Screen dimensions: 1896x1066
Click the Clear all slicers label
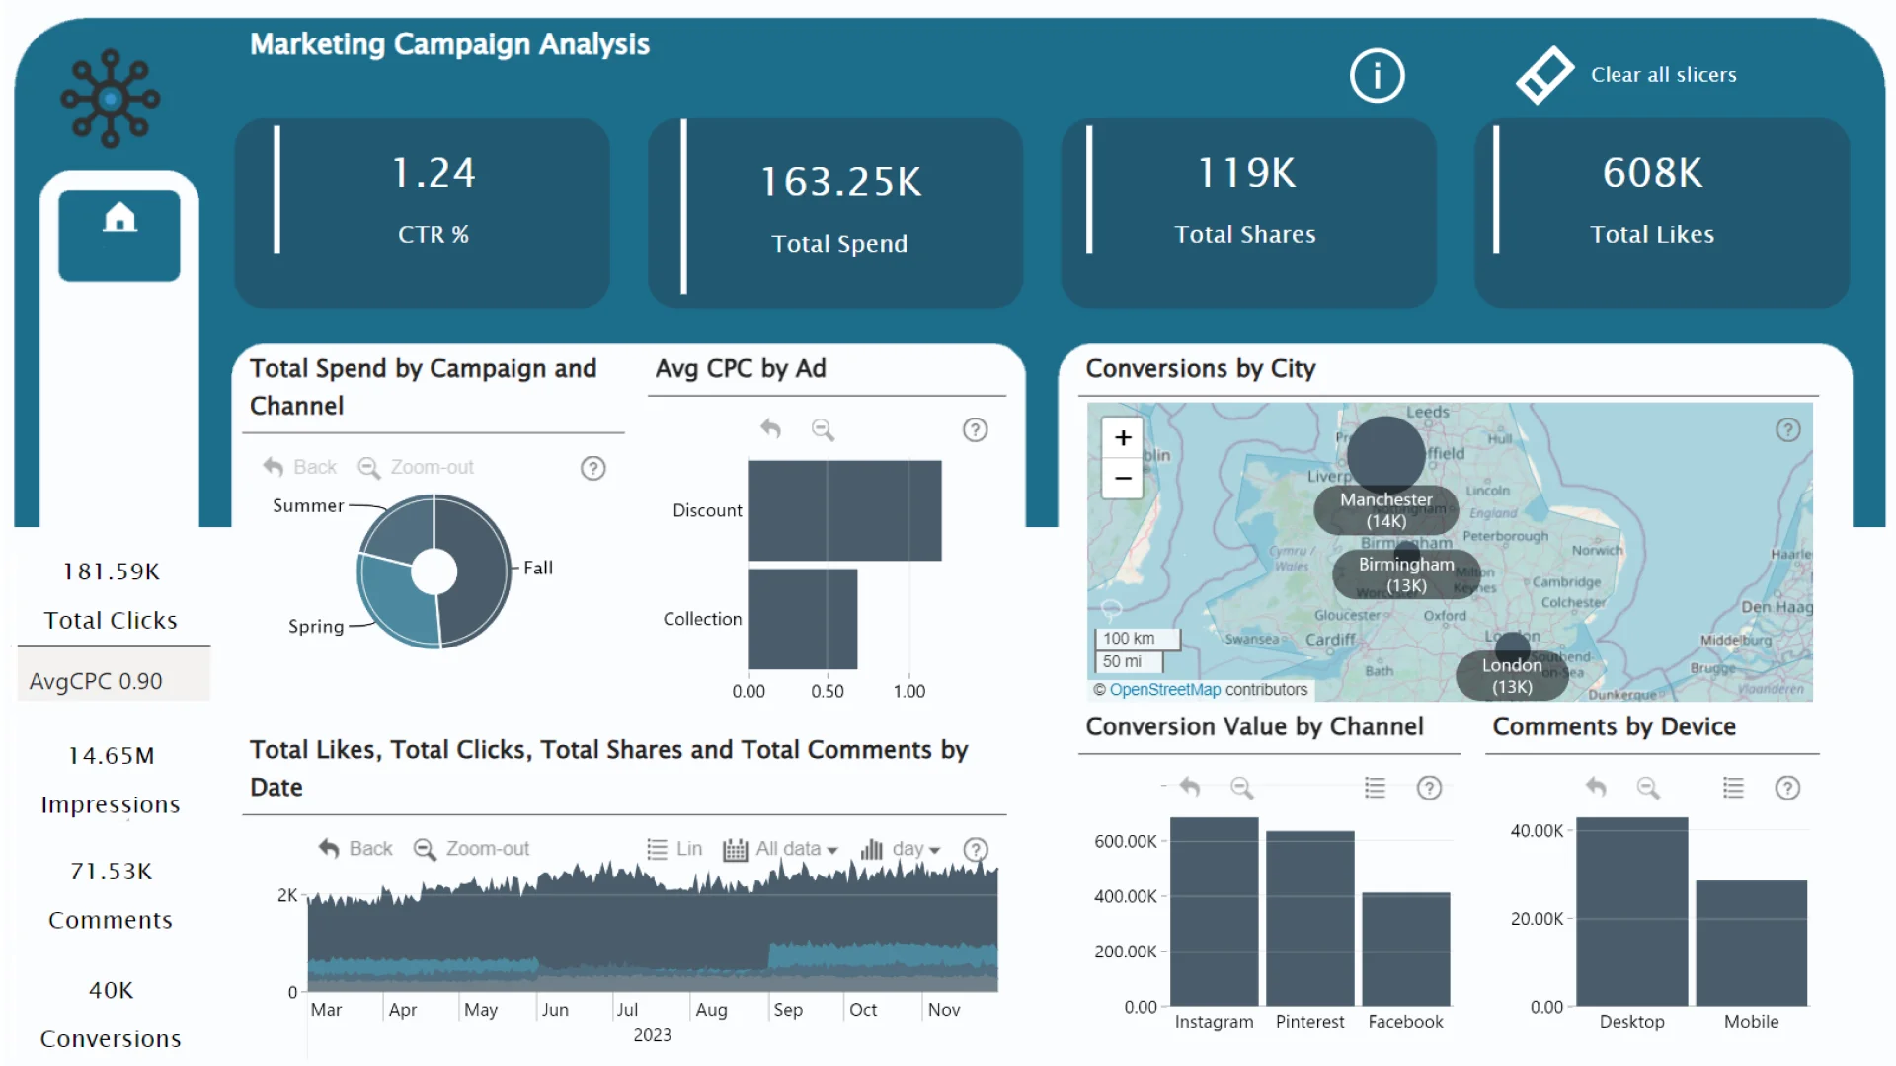(x=1663, y=75)
